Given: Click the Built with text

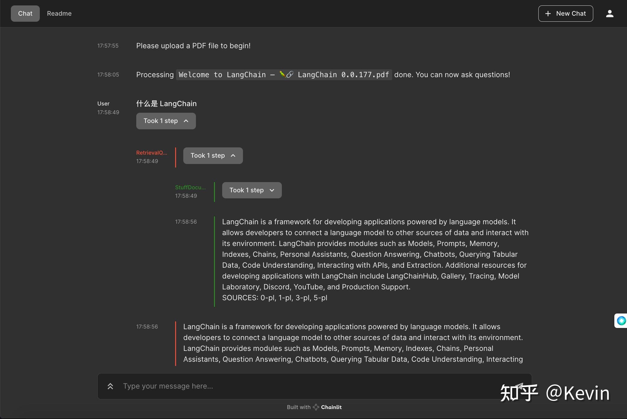Looking at the screenshot, I should coord(298,407).
